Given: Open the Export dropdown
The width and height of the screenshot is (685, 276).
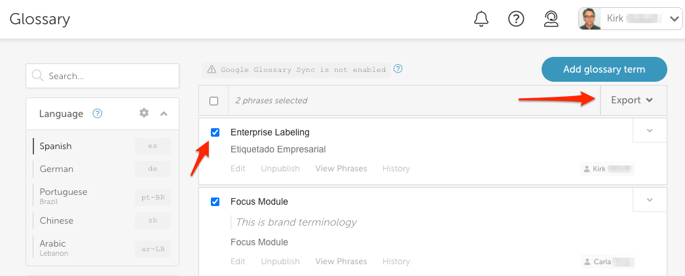Looking at the screenshot, I should pyautogui.click(x=632, y=100).
